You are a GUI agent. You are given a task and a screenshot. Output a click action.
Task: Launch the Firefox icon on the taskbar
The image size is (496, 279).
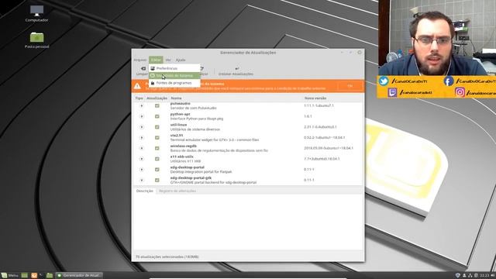34,276
